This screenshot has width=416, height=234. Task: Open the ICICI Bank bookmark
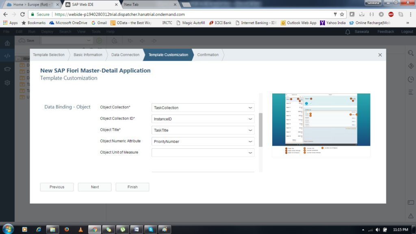220,23
